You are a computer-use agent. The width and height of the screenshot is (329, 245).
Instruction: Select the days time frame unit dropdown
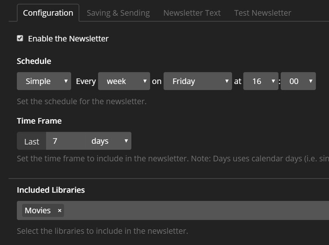pos(108,141)
